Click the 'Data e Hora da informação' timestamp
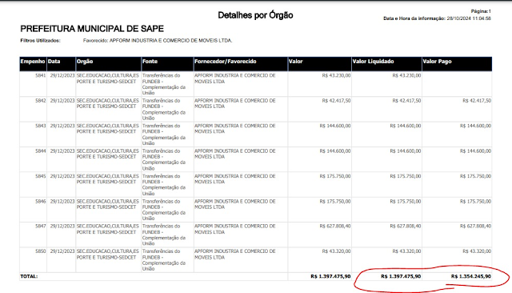The image size is (512, 293). (x=438, y=18)
